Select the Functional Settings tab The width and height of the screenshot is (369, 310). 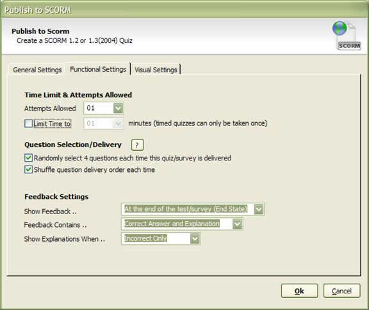[98, 69]
